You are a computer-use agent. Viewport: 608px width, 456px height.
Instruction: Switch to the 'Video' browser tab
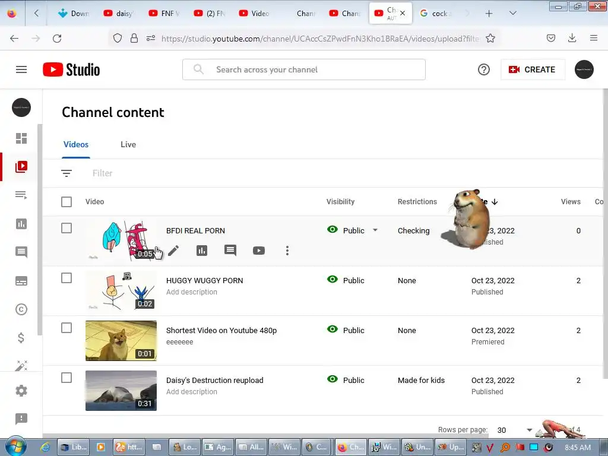(x=254, y=13)
